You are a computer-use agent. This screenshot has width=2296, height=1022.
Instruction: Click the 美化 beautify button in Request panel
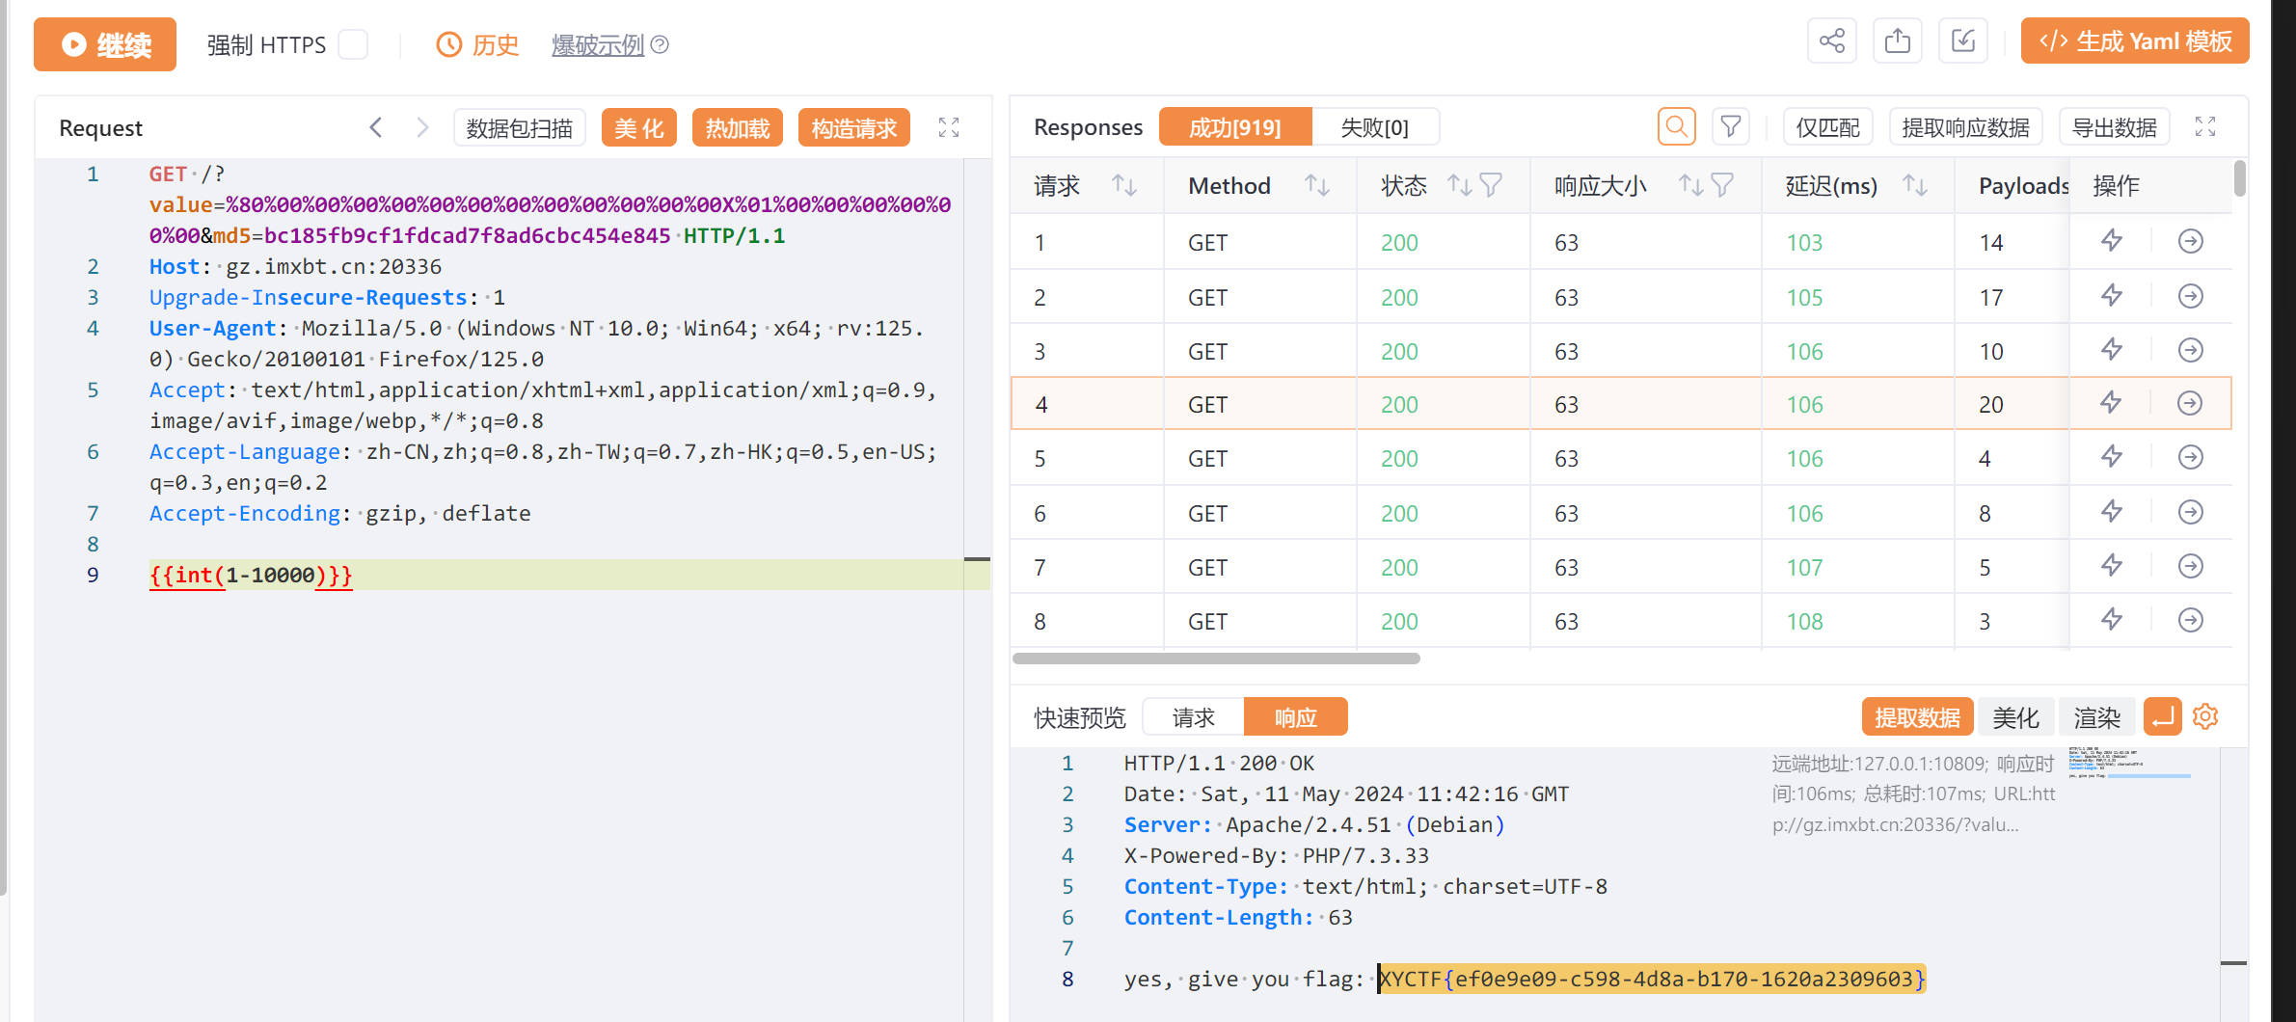639,127
